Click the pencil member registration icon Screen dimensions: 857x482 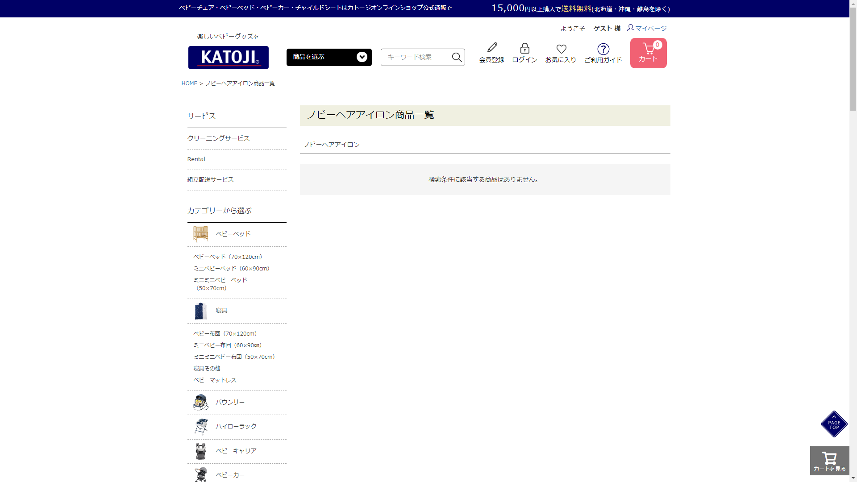tap(491, 48)
